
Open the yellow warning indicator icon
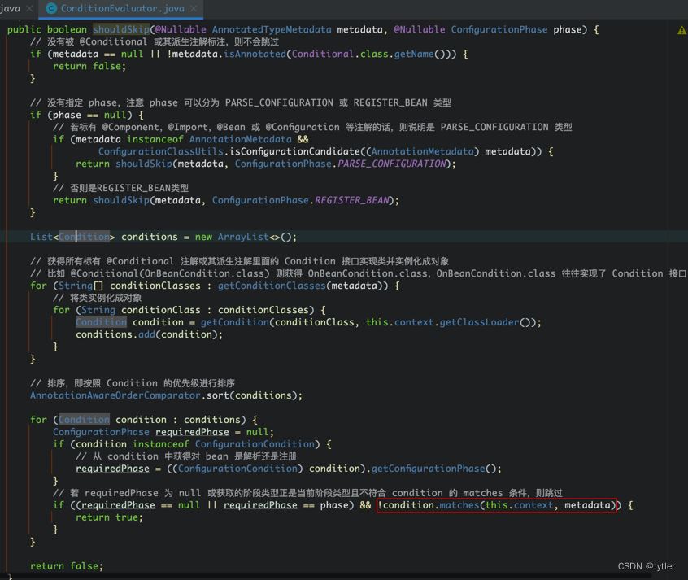click(x=681, y=30)
